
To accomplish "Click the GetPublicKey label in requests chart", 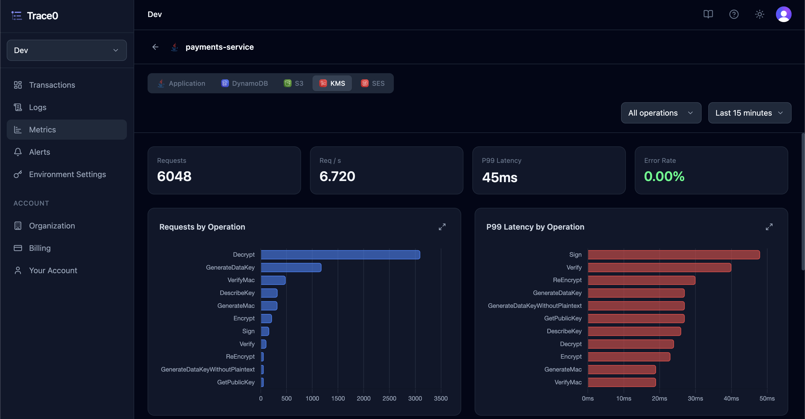I will (236, 382).
